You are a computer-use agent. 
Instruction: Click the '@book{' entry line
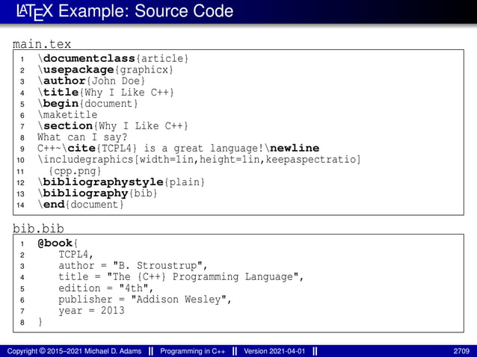[58, 243]
